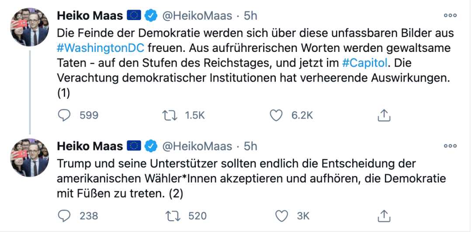Open the #Capitol hashtag link
This screenshot has width=472, height=232.
click(x=364, y=62)
